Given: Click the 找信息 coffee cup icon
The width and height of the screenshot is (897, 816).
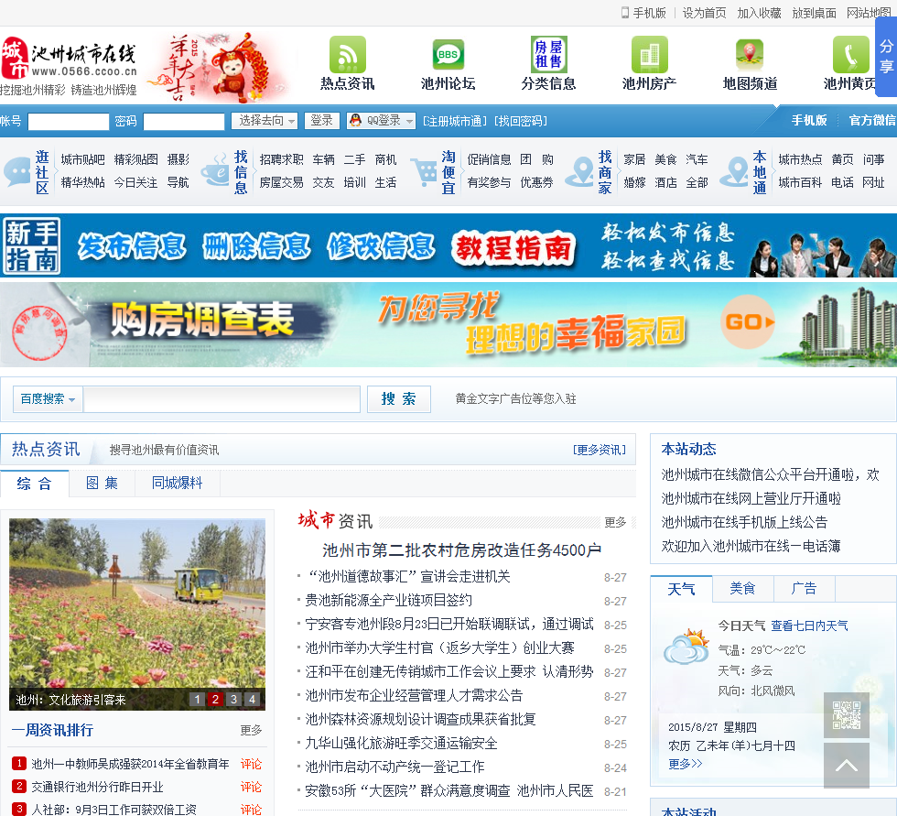Looking at the screenshot, I should pos(215,170).
